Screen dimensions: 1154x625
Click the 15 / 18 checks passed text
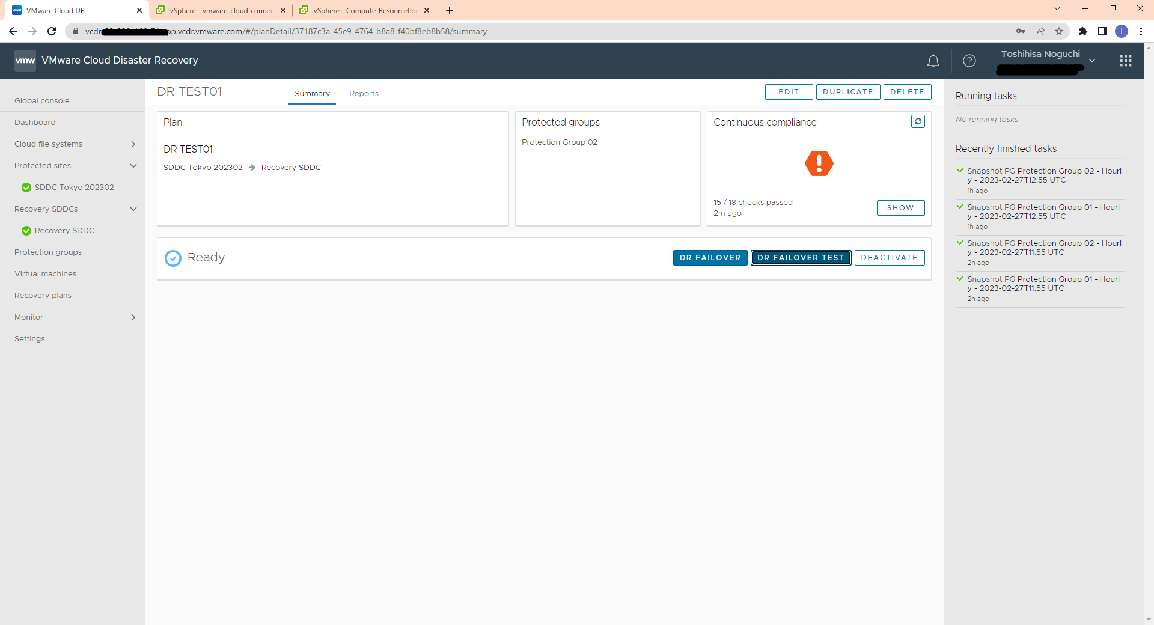753,203
